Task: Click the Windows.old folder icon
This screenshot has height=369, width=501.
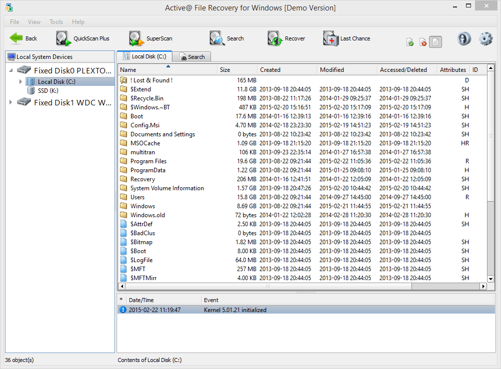Action: tap(123, 215)
